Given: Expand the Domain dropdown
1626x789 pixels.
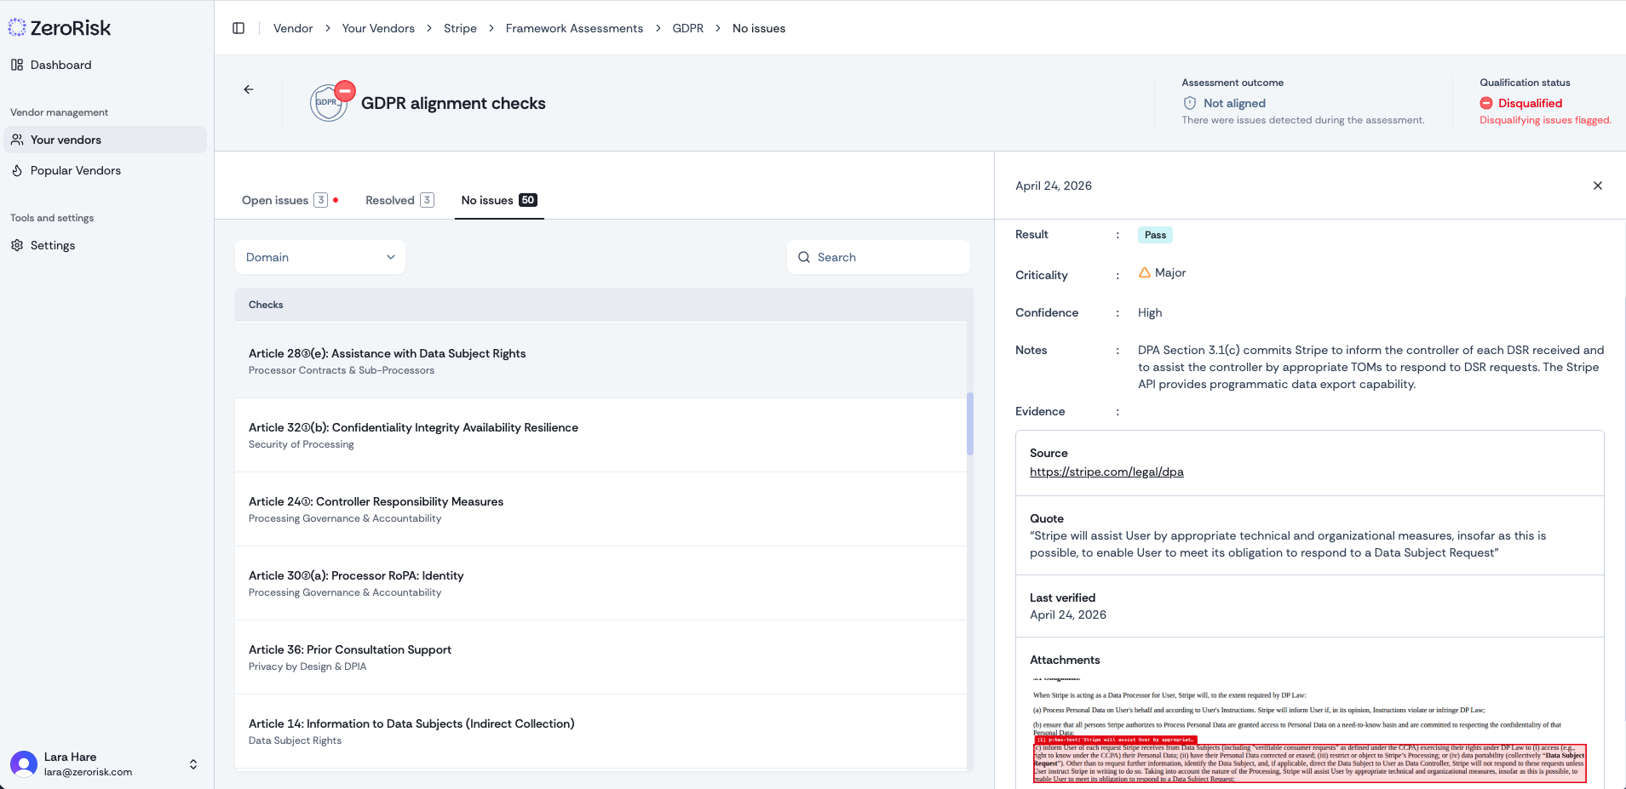Looking at the screenshot, I should tap(320, 257).
